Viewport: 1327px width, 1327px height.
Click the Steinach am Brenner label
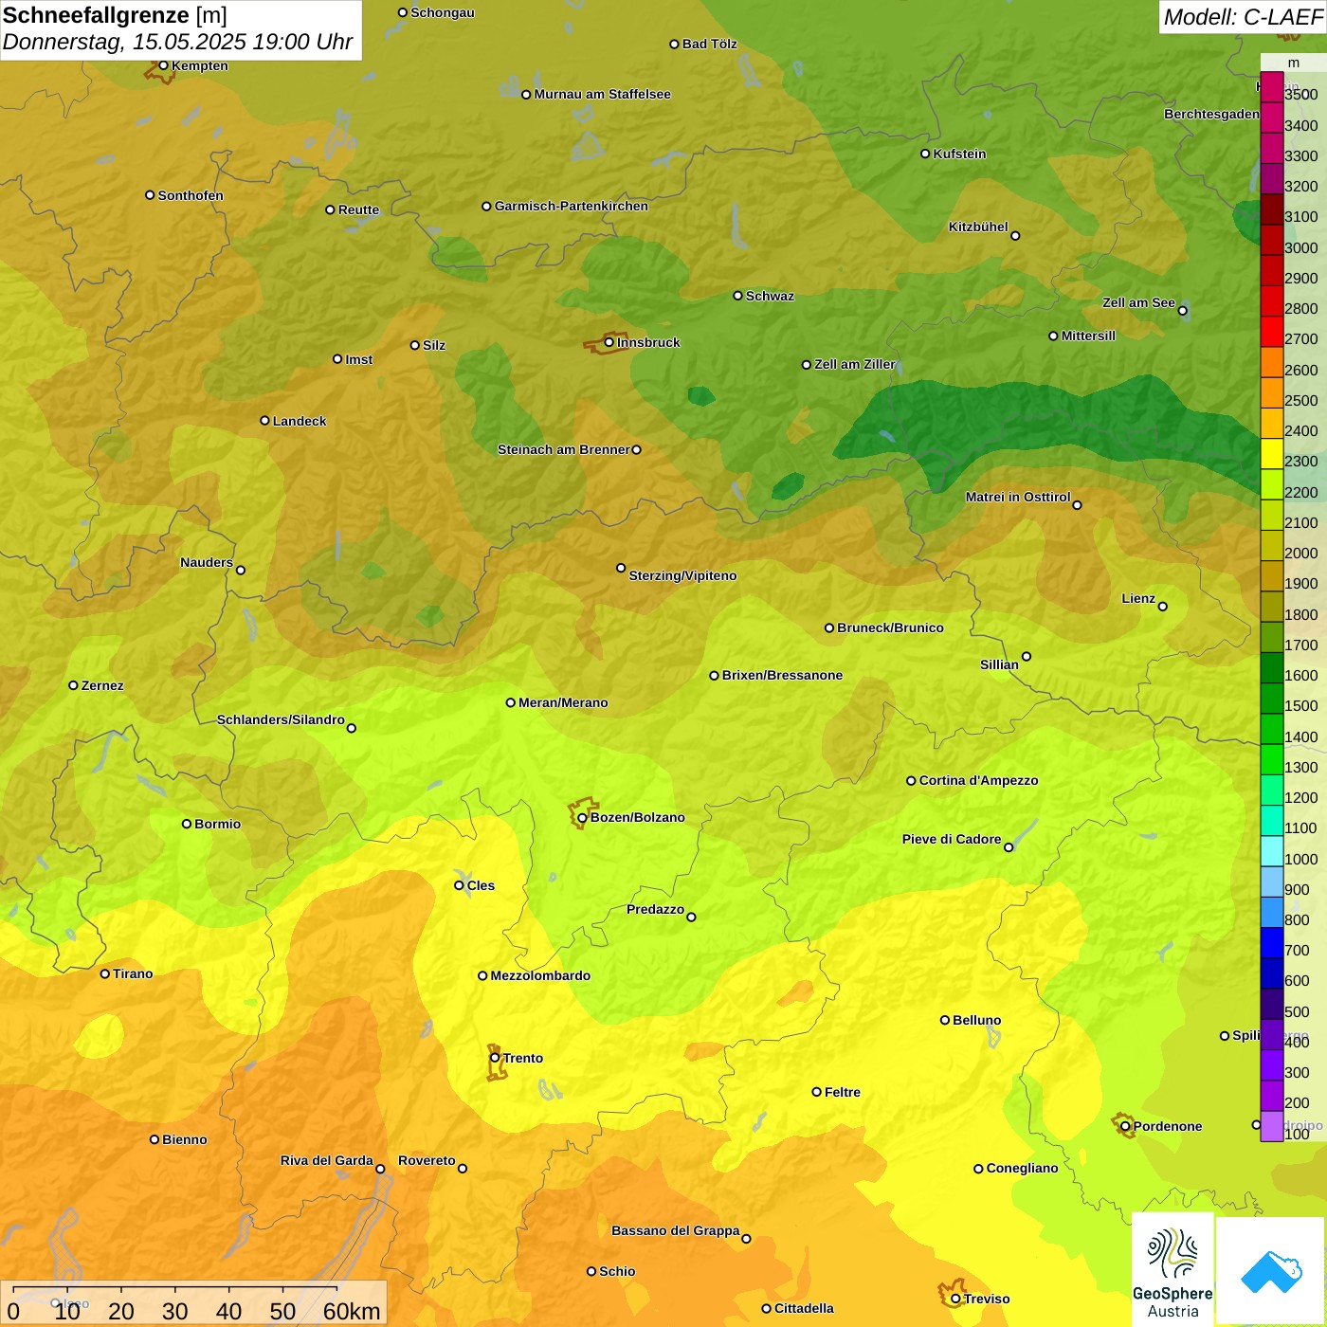point(564,449)
